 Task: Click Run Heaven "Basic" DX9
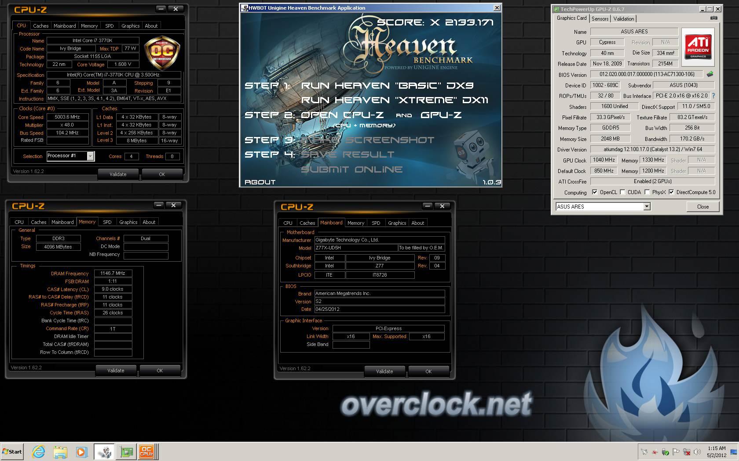tap(387, 86)
